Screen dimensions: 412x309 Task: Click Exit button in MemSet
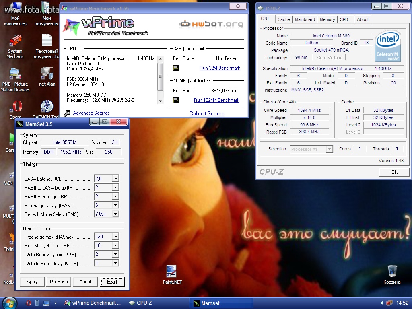112,282
